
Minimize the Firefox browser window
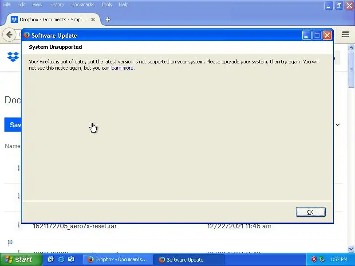click(328, 6)
